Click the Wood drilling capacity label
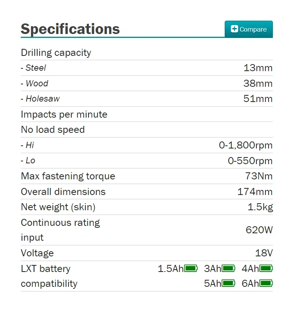294x313 pixels. (x=34, y=84)
